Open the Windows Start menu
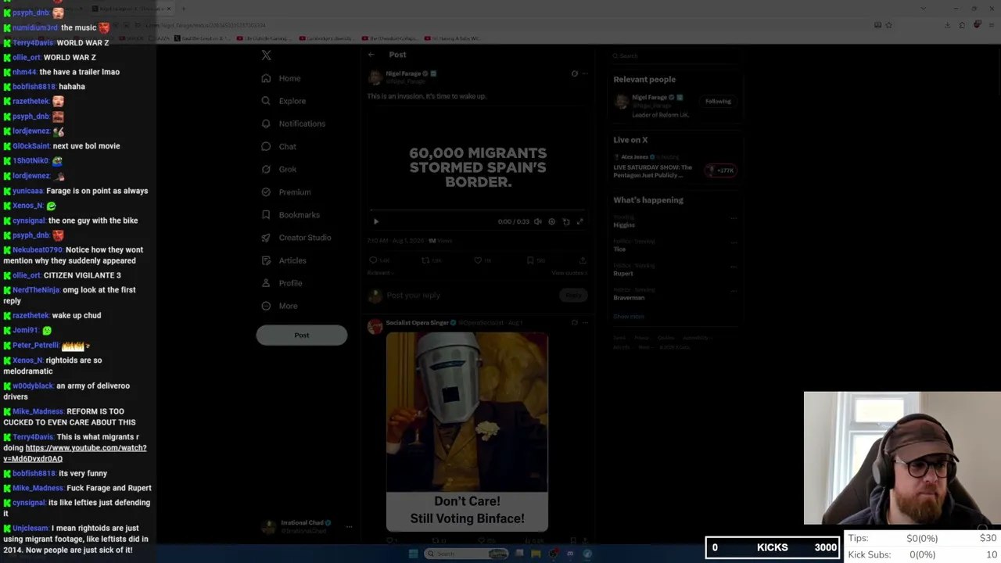This screenshot has height=563, width=1001. 413,554
